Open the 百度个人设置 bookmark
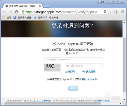127x106 pixels. [x=22, y=17]
